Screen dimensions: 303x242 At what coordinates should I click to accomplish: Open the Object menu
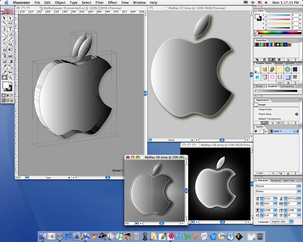click(x=60, y=2)
